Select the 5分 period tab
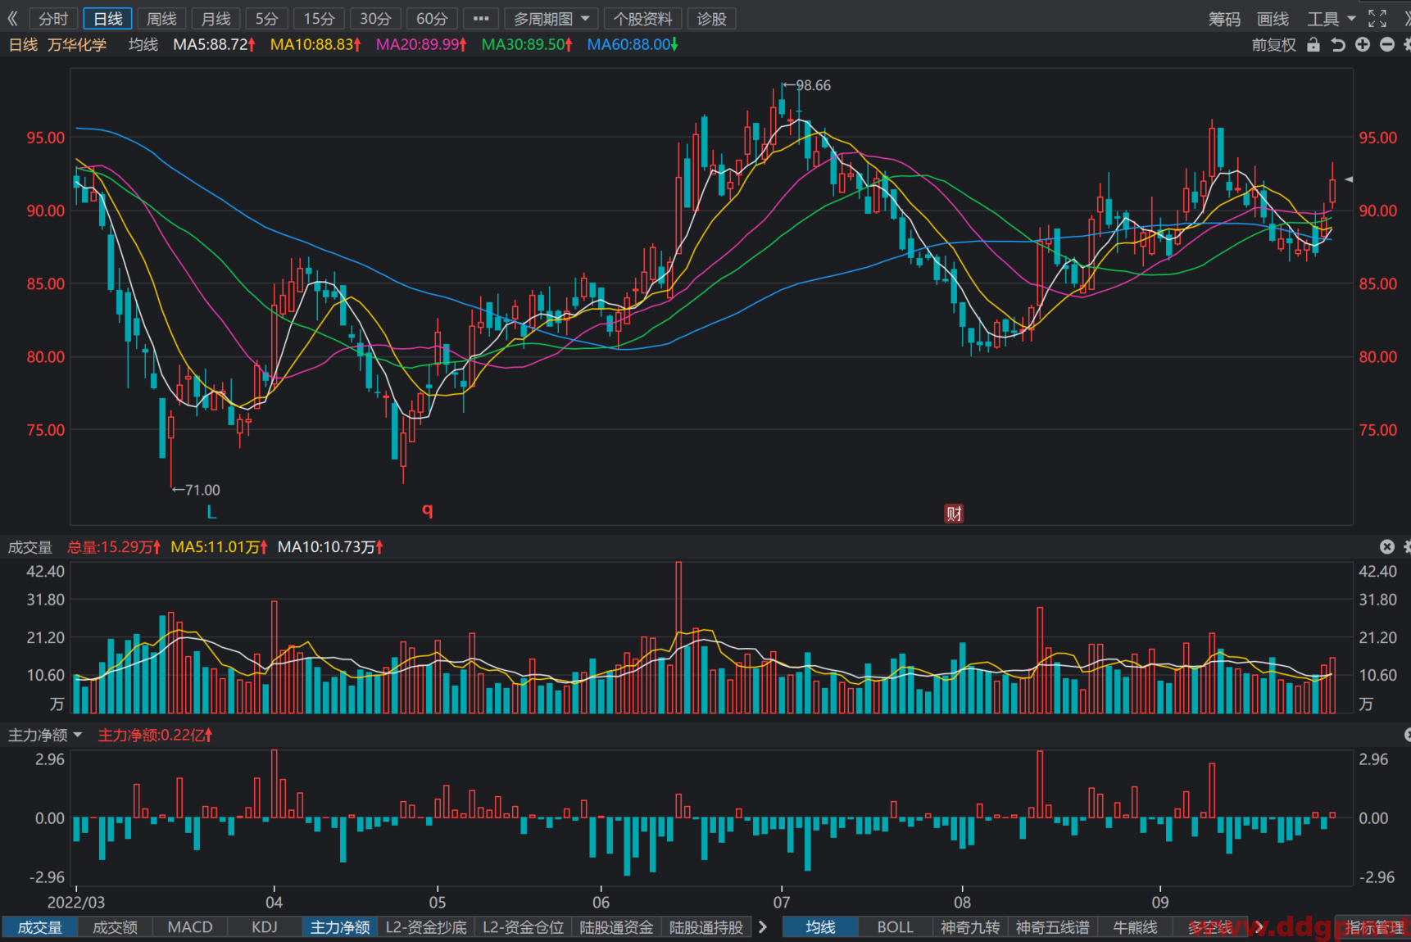Screen dimensions: 1411x942 coord(266,19)
